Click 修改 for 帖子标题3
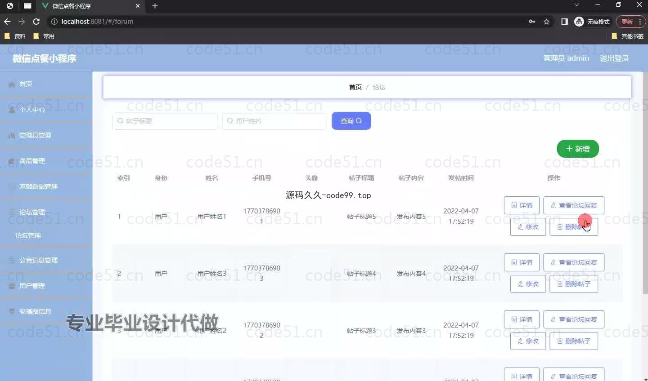 528,341
